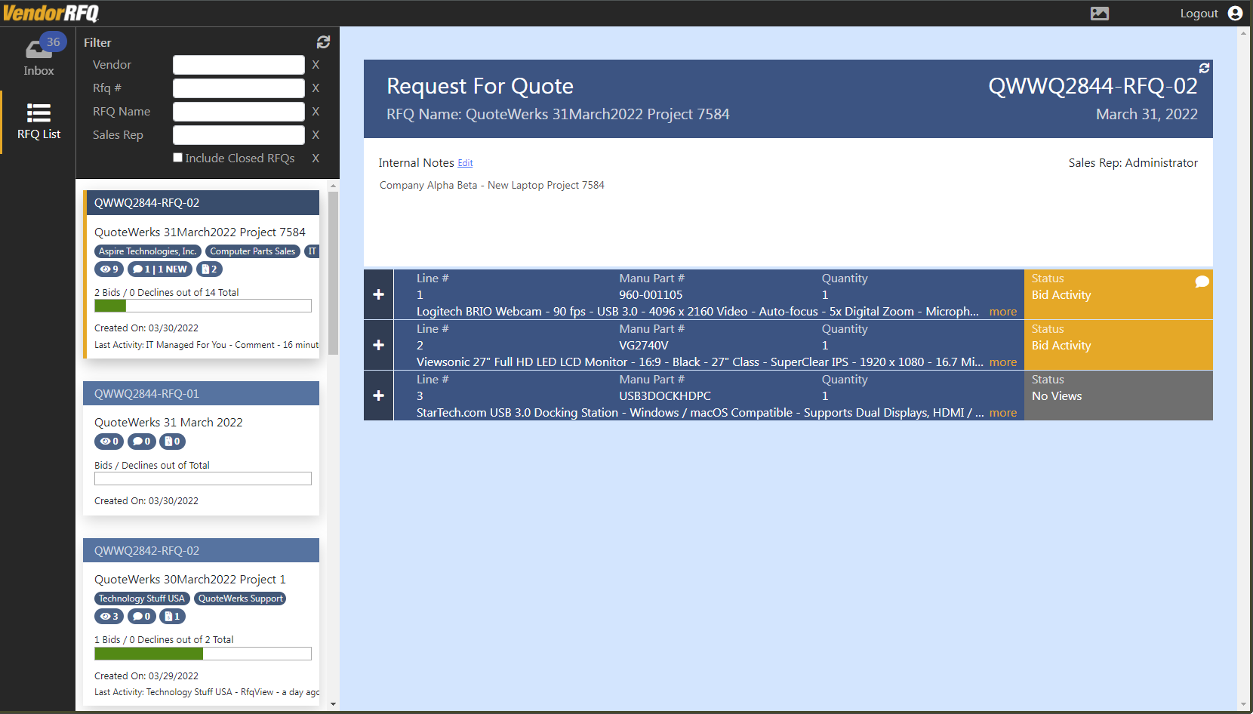Viewport: 1253px width, 714px height.
Task: Refresh the Request For Quote header
Action: (x=1204, y=68)
